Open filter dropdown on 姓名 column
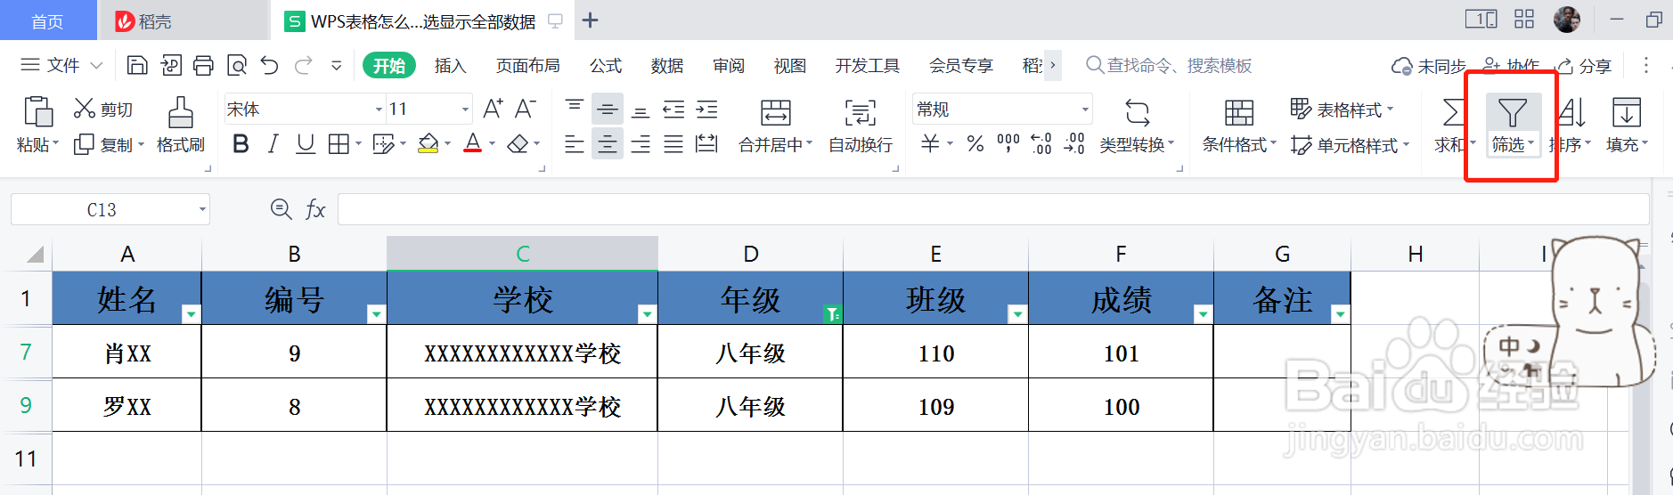1673x495 pixels. point(191,313)
